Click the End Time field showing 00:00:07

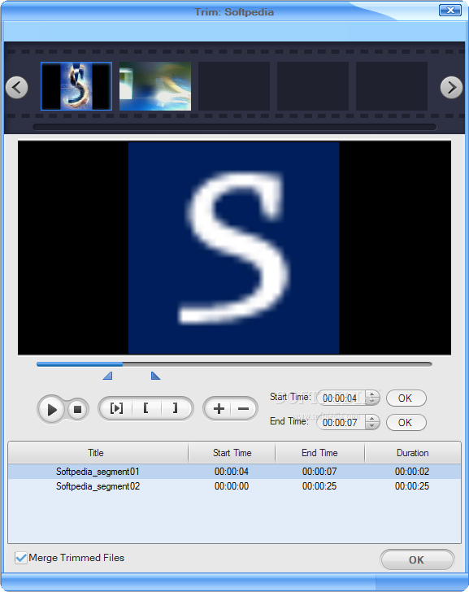[341, 423]
